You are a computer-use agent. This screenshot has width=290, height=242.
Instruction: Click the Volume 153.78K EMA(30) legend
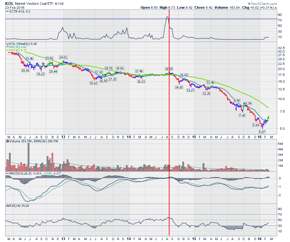[x=32, y=141]
